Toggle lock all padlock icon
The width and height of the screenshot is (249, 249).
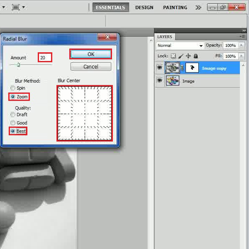click(195, 56)
